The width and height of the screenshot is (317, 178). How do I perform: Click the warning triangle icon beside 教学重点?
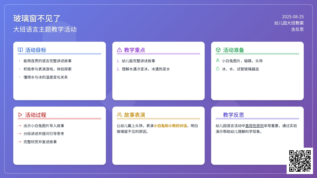click(119, 50)
